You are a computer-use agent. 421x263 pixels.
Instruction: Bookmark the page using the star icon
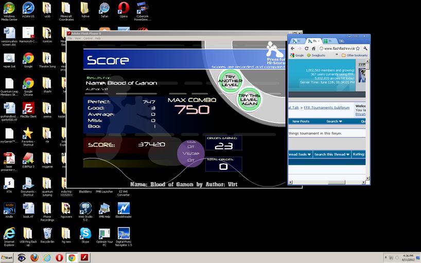(x=357, y=48)
